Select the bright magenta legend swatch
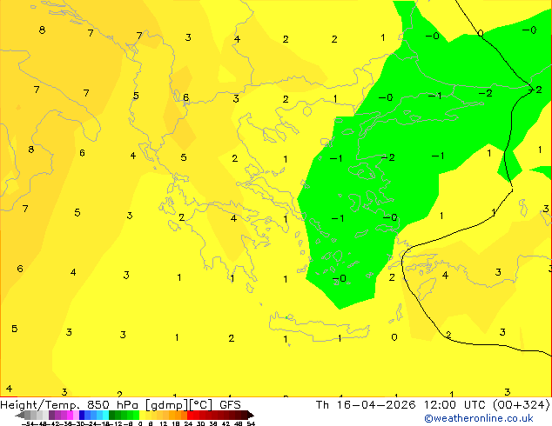The image size is (552, 426). click(70, 415)
